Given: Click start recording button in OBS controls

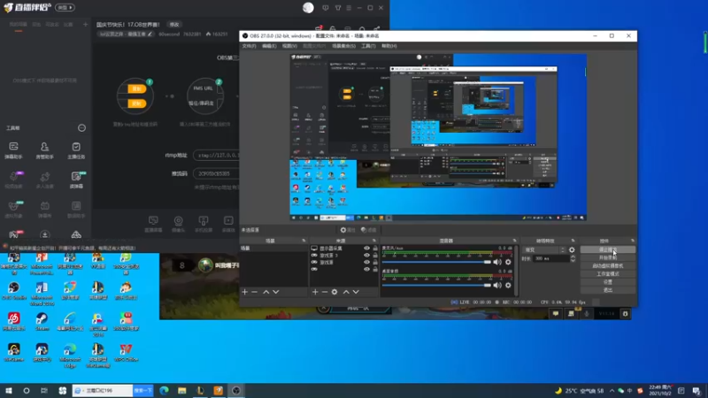Looking at the screenshot, I should [x=608, y=257].
